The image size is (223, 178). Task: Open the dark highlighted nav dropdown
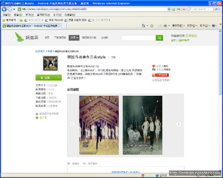(74, 38)
